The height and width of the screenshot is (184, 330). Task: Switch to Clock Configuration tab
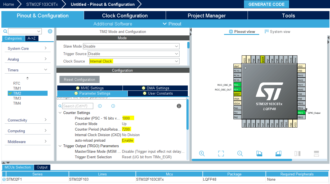tap(125, 15)
